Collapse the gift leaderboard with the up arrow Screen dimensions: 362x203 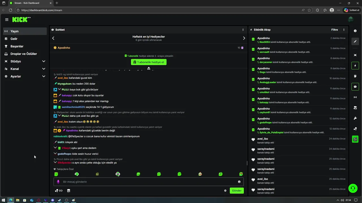tap(149, 68)
